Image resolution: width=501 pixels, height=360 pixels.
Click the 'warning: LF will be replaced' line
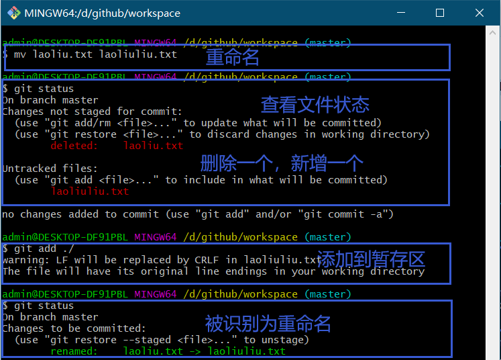tap(162, 260)
